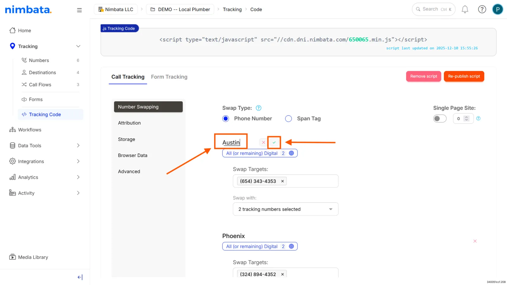Select Phone Number swap type
The image size is (507, 285).
coord(226,119)
